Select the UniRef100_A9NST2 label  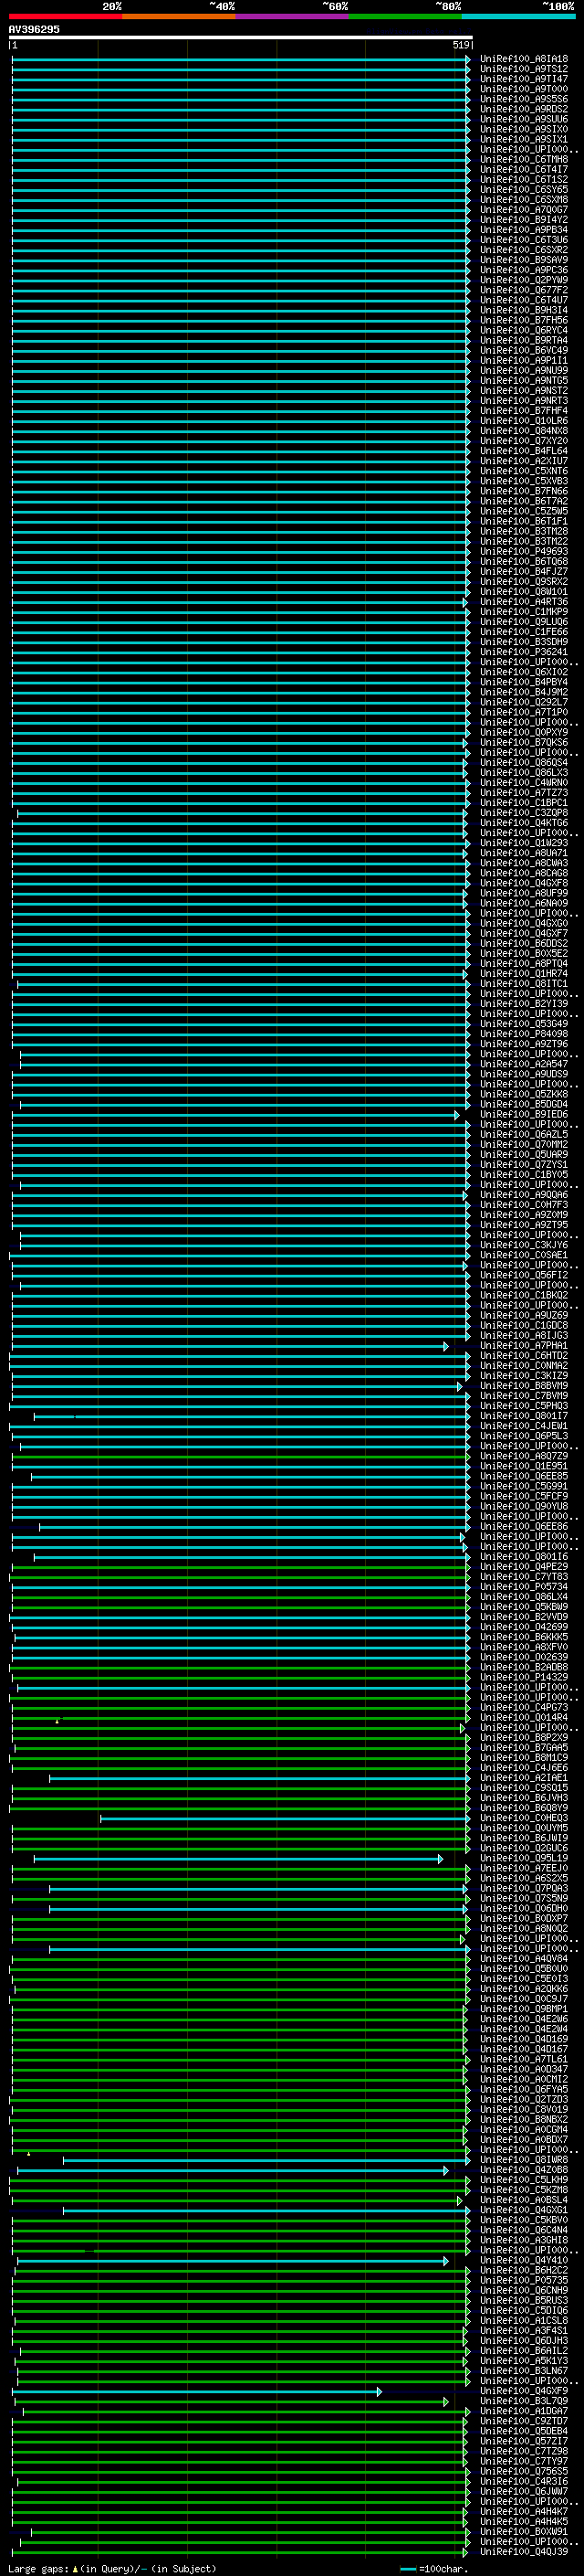(x=523, y=391)
